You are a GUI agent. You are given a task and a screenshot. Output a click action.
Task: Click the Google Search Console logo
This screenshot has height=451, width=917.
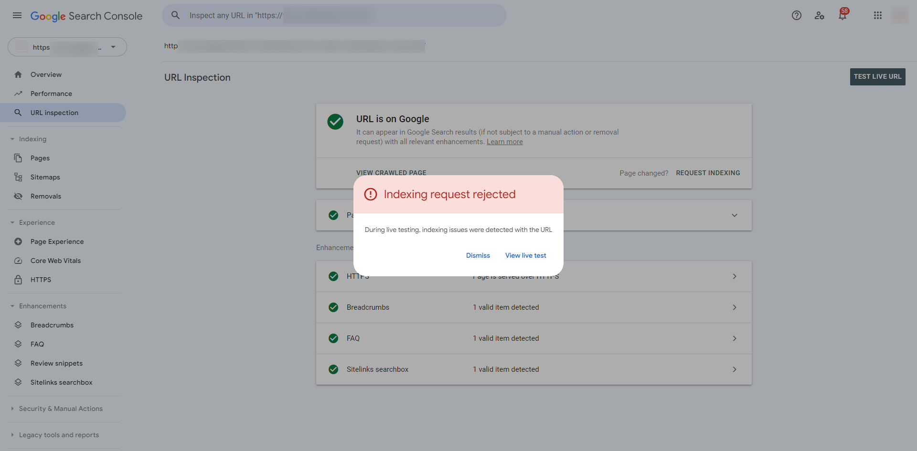point(86,16)
